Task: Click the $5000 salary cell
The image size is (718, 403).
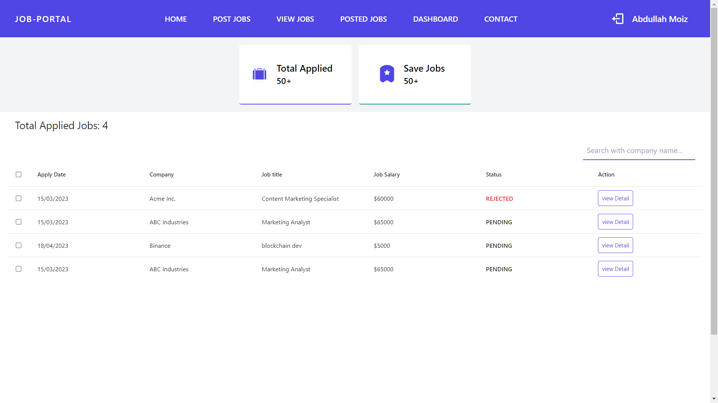Action: click(382, 246)
